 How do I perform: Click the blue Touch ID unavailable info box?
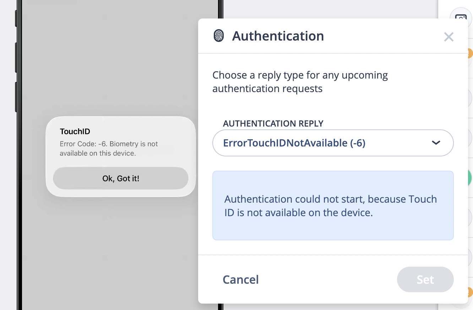[x=333, y=205]
